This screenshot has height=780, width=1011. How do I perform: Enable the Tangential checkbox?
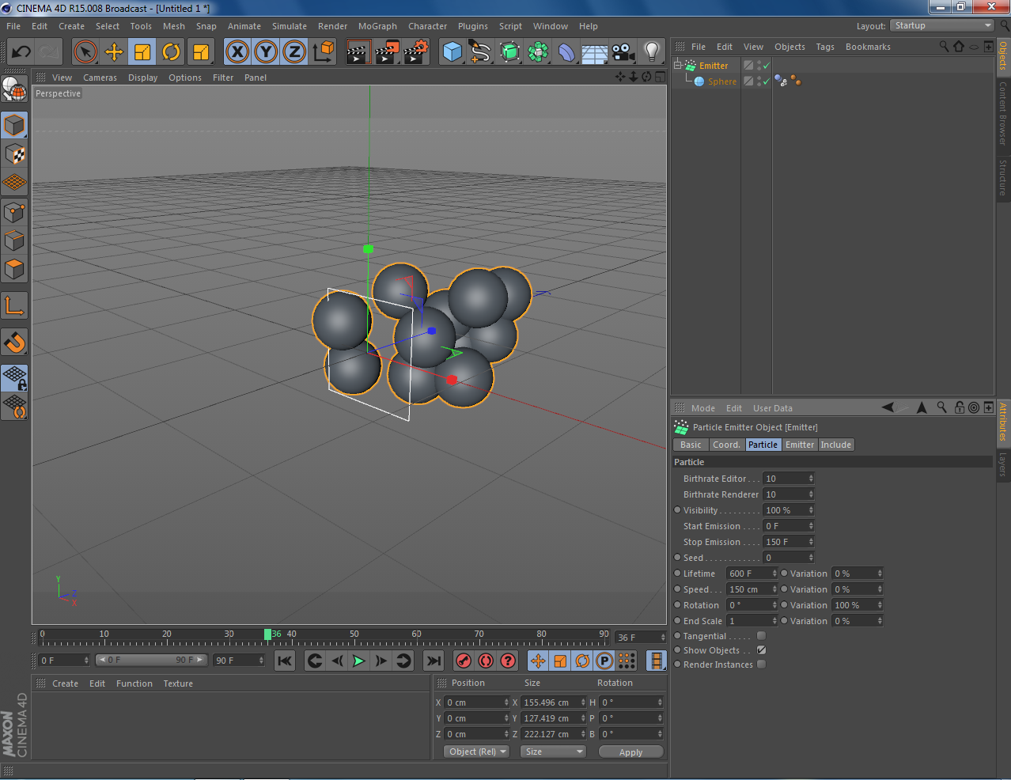pos(761,636)
